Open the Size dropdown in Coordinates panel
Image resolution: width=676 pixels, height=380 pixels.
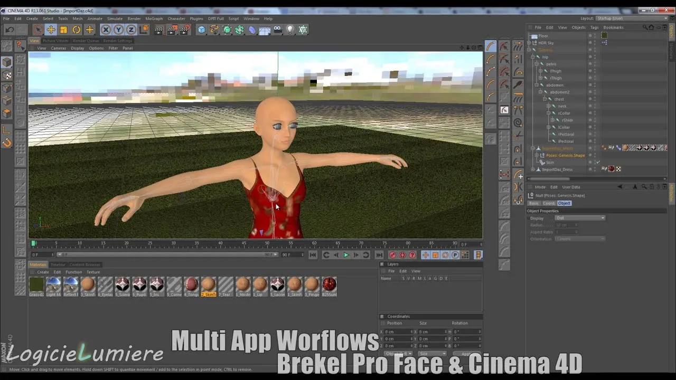coord(431,354)
